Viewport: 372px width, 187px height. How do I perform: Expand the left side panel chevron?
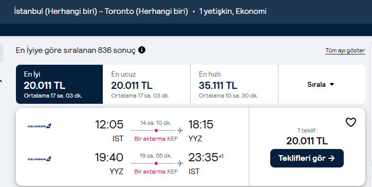(1, 81)
